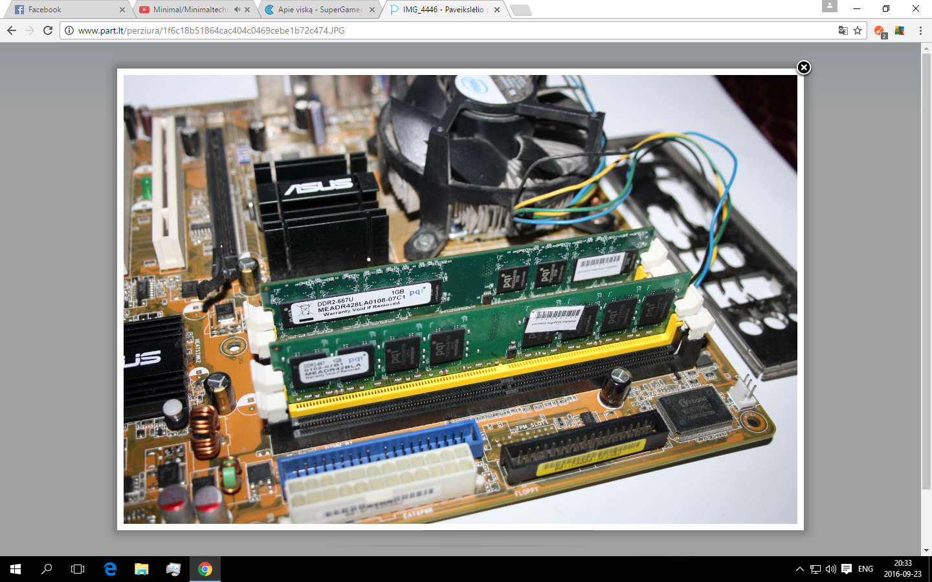Close the image lightbox with X button
932x582 pixels.
(x=803, y=67)
